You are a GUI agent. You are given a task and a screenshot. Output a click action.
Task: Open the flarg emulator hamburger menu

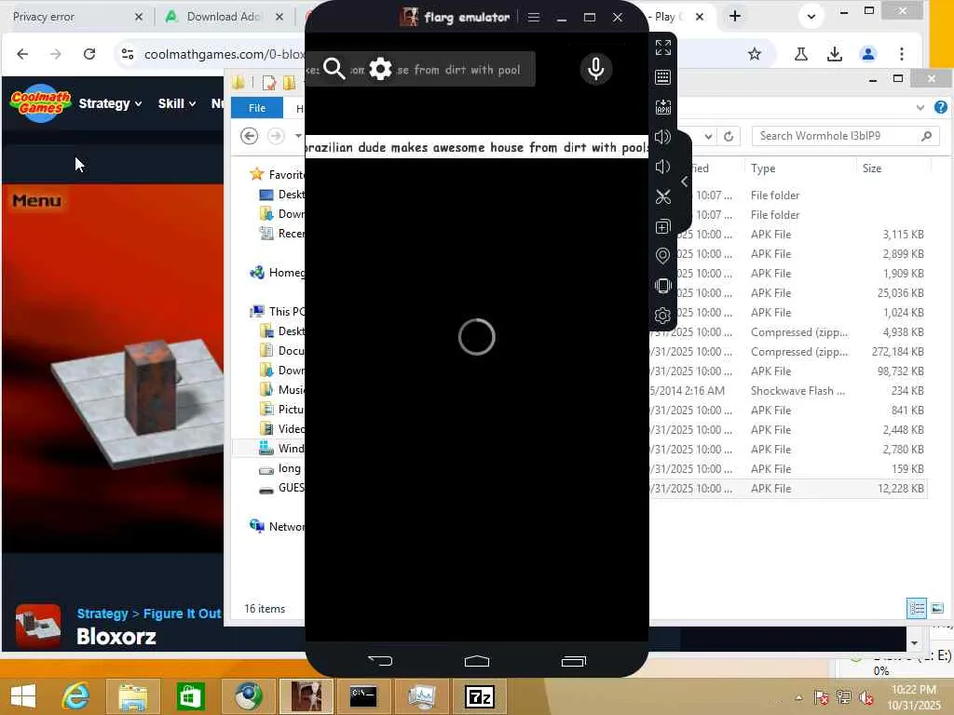click(534, 18)
